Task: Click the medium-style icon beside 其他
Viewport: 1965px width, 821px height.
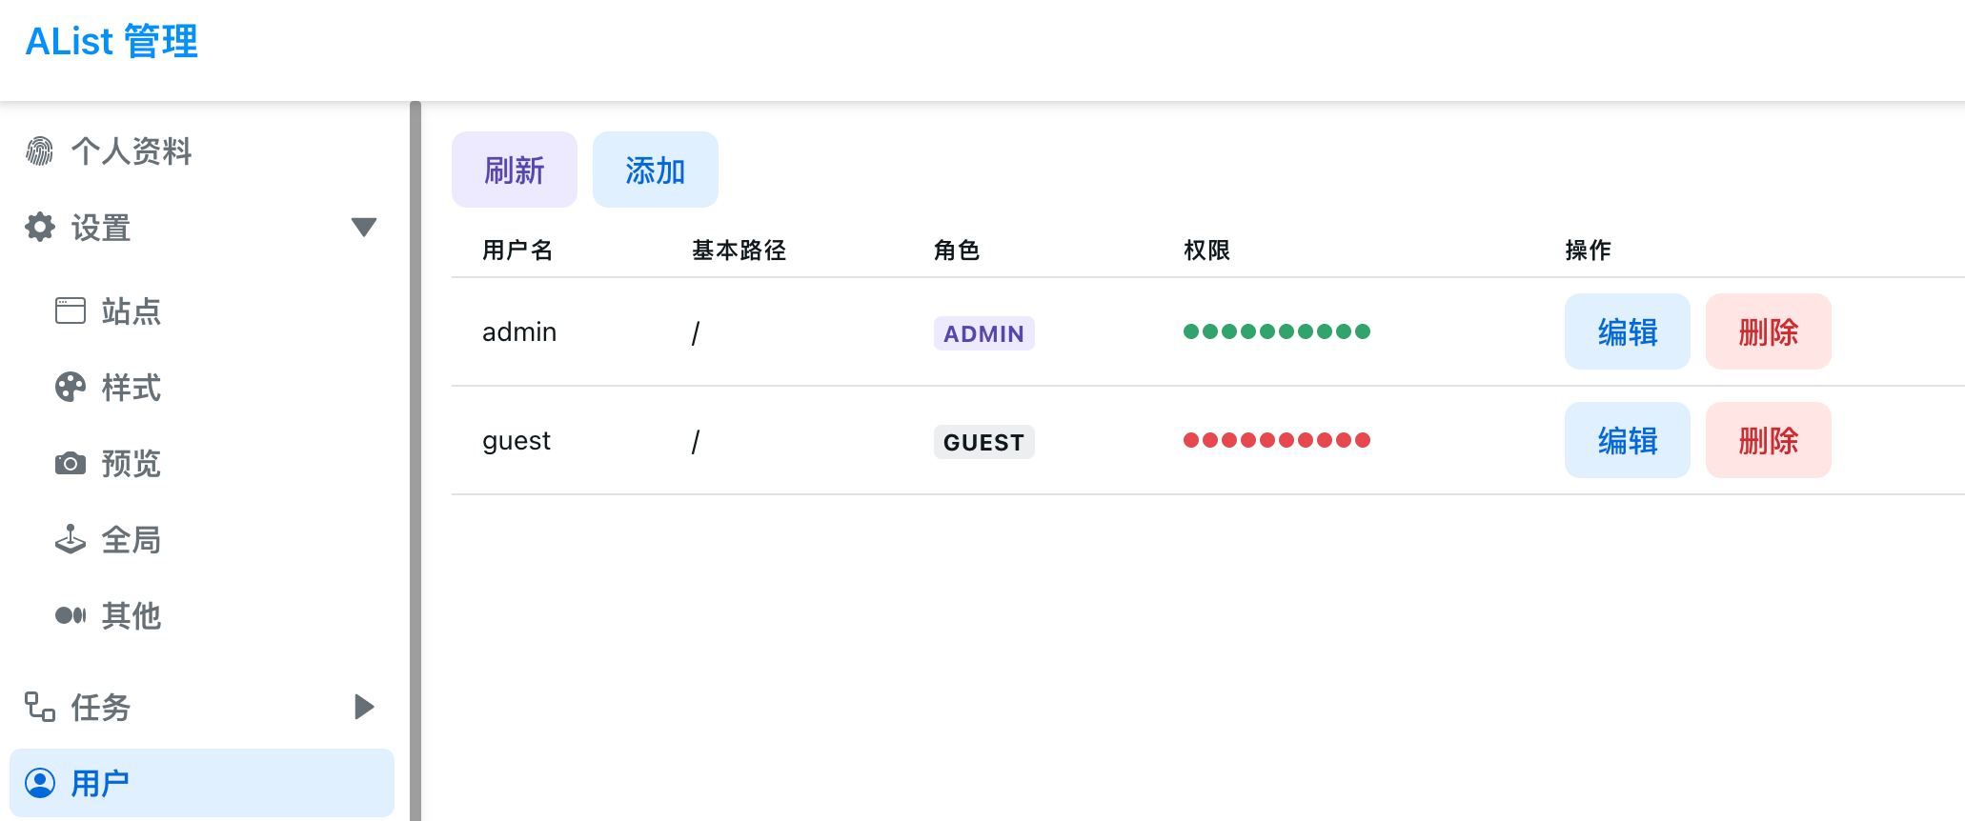Action: 71,615
